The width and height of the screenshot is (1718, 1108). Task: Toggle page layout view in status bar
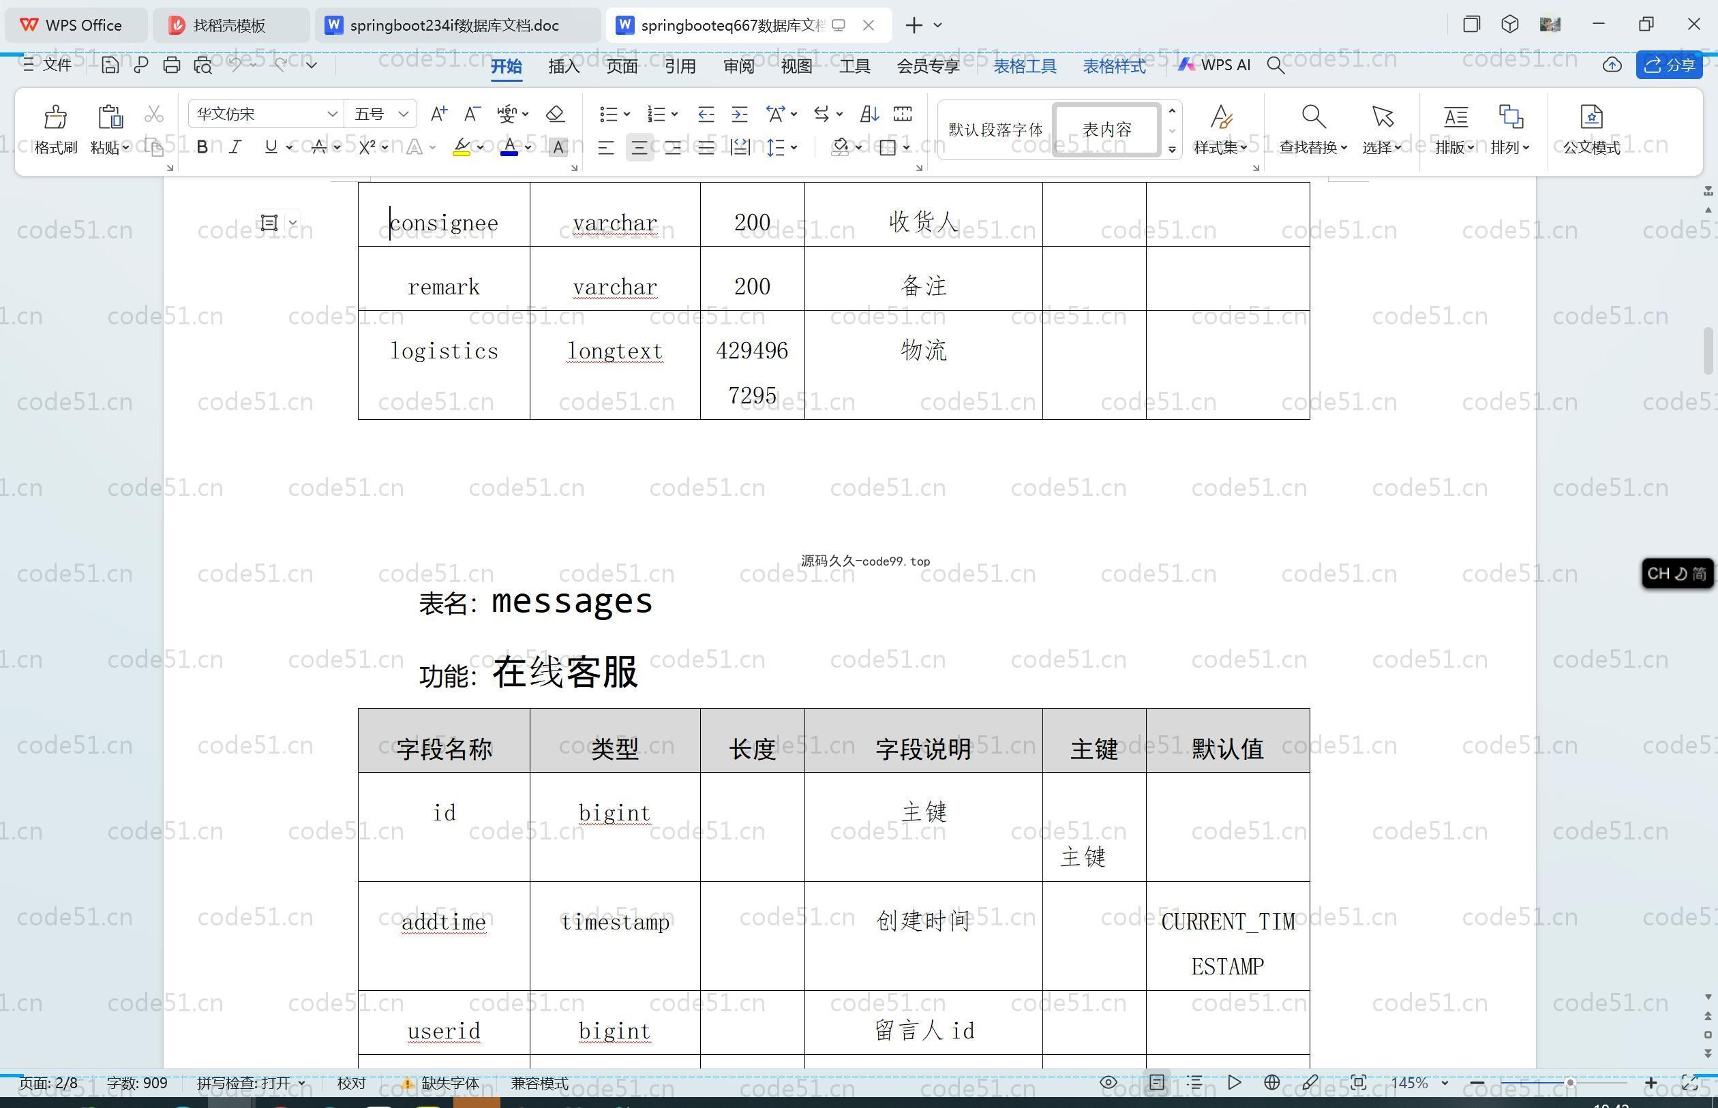coord(1157,1082)
